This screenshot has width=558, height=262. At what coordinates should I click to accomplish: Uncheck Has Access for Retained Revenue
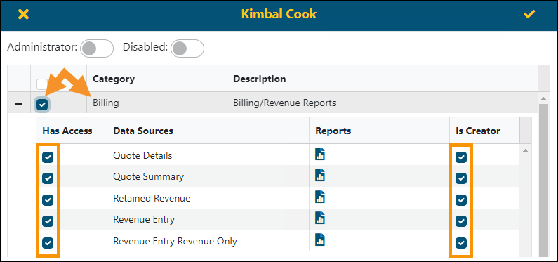coord(48,199)
